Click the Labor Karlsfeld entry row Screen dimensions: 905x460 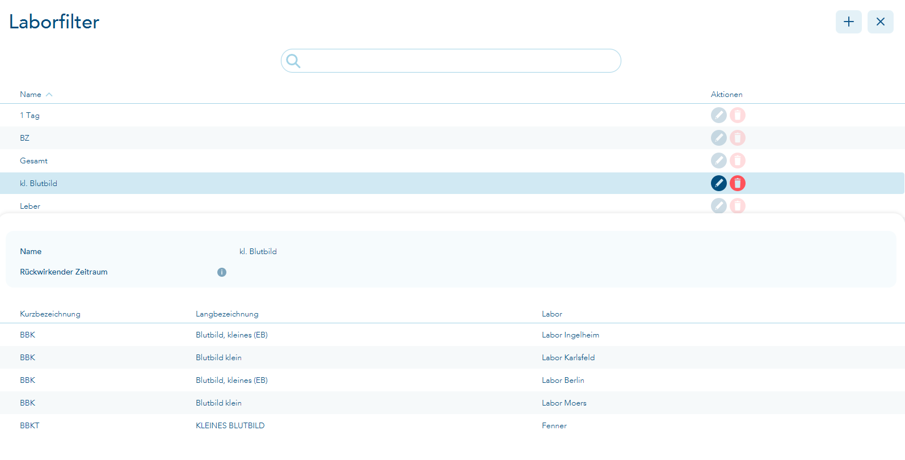coord(568,357)
